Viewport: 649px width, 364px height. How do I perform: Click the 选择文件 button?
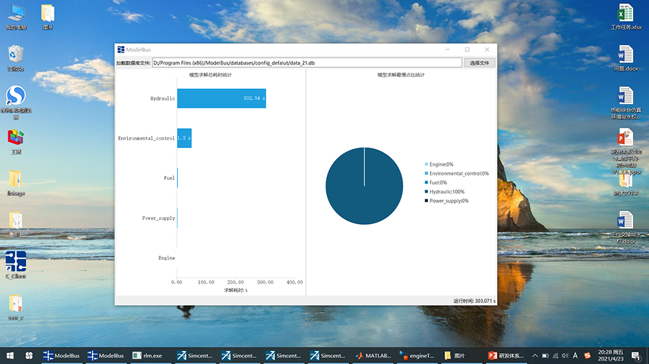click(x=480, y=62)
